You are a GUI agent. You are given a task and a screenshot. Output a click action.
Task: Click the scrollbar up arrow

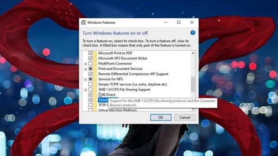pos(193,53)
